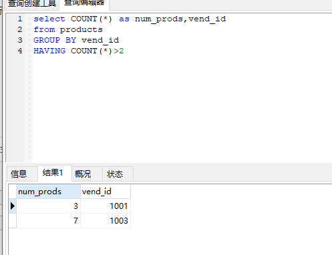
Task: Select cell with vend_id 1003
Action: [106, 221]
